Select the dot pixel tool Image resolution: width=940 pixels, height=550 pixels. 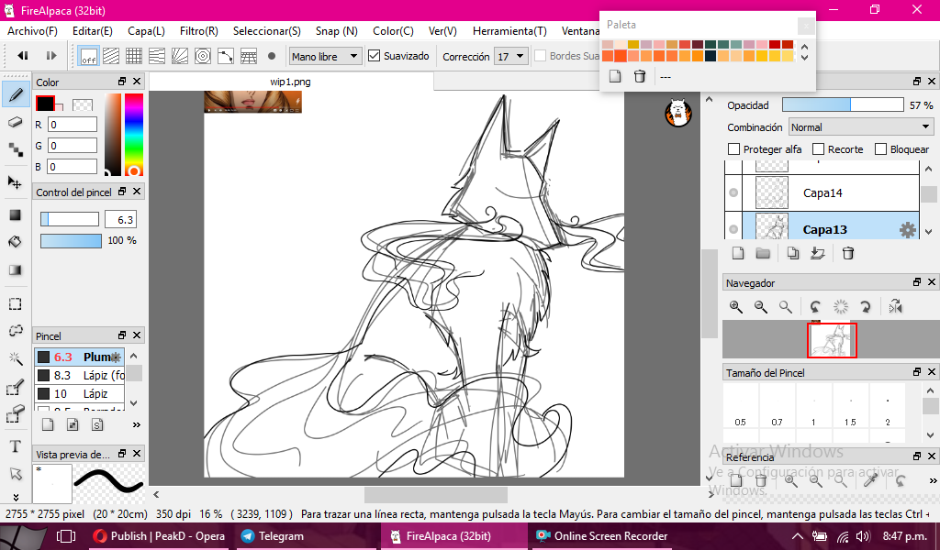pos(16,150)
